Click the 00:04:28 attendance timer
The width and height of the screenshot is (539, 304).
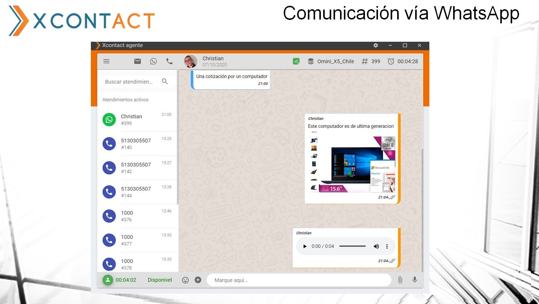pos(408,61)
